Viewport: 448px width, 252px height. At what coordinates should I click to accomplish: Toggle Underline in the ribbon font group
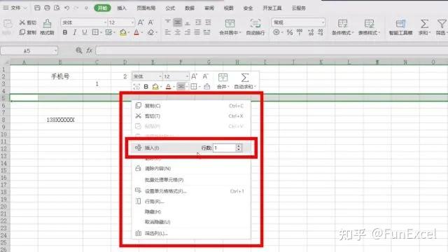(84, 32)
